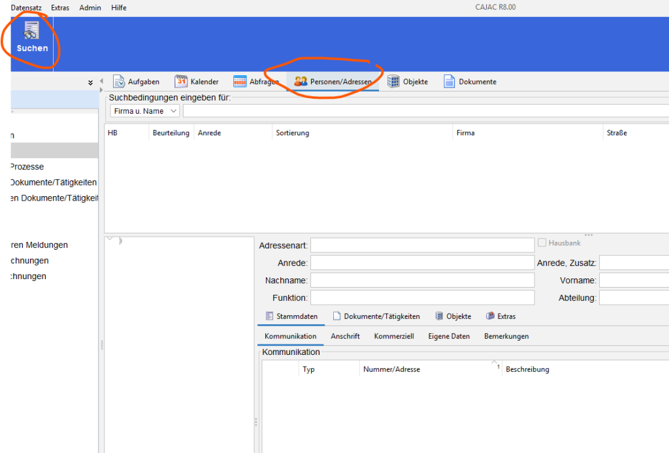Click the Suchen binoculars icon

[x=31, y=31]
